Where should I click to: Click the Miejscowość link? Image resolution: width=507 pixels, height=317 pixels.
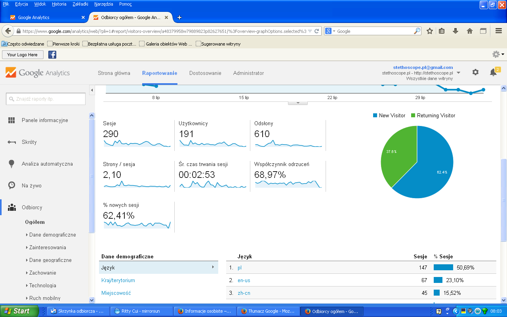click(116, 293)
